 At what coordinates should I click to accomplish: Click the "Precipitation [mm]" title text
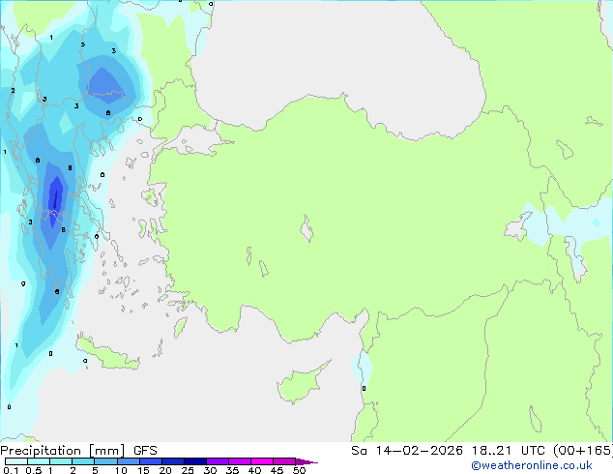(63, 451)
